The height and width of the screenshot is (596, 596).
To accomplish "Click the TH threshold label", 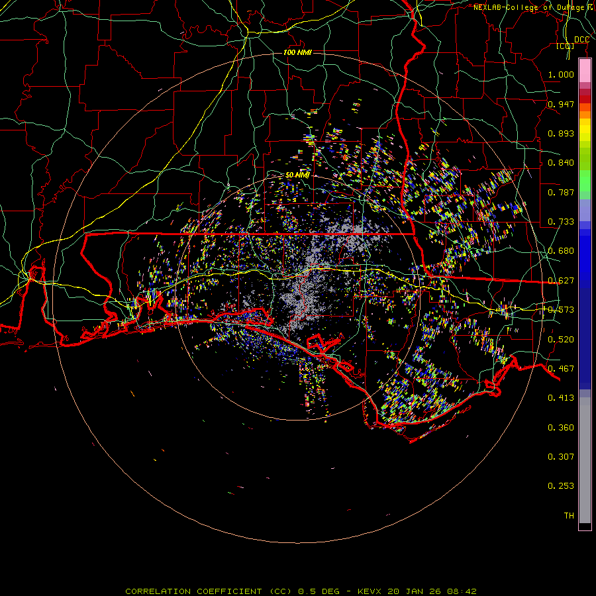I will [x=569, y=516].
